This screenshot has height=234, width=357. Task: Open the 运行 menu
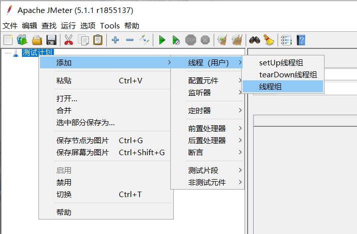point(68,26)
